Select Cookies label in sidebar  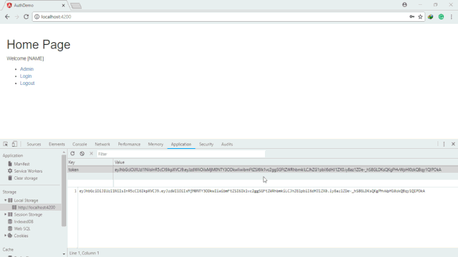(x=21, y=236)
